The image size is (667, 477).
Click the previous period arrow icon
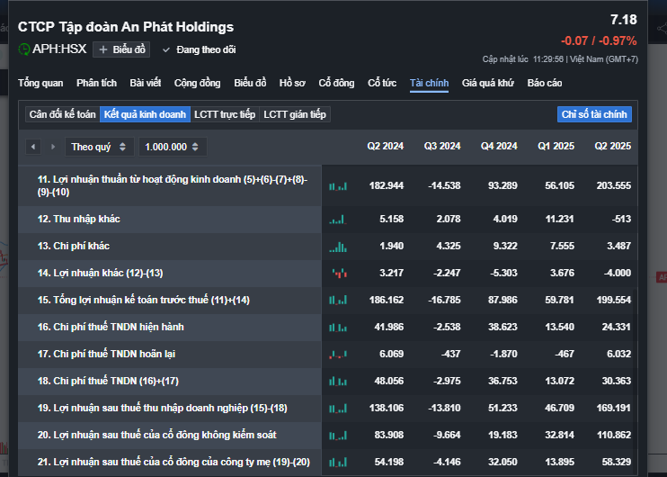33,147
